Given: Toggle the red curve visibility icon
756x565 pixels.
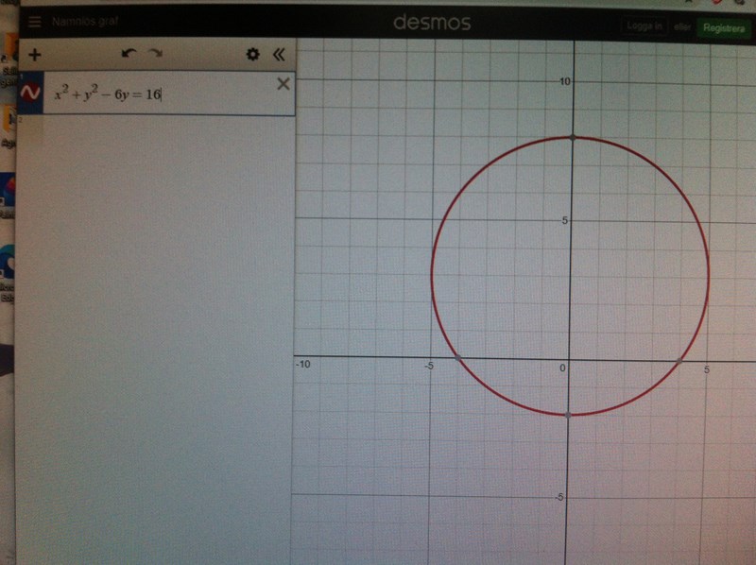Looking at the screenshot, I should [30, 93].
